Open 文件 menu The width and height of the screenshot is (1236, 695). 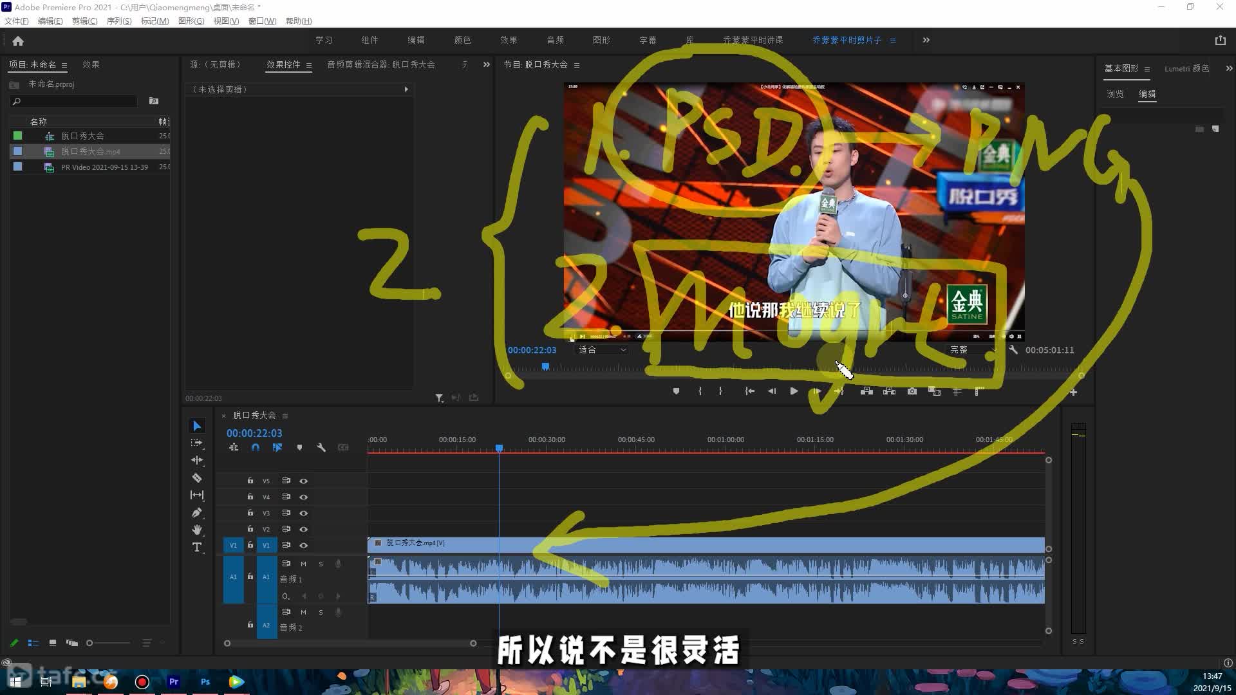(17, 21)
